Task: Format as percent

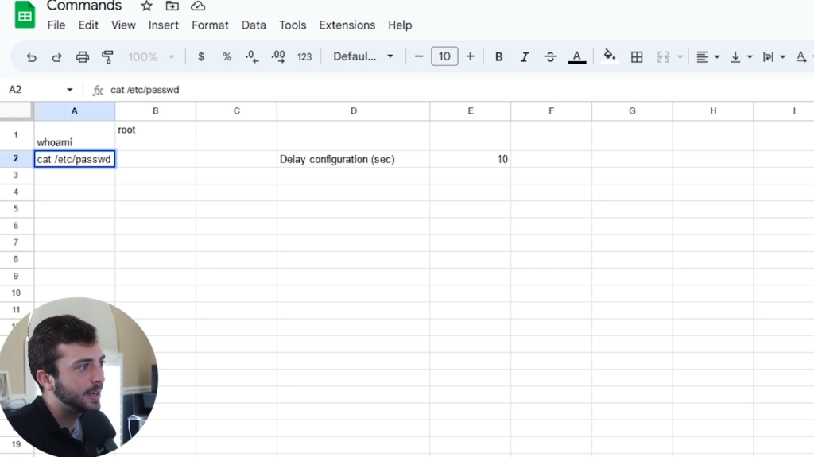Action: (227, 56)
